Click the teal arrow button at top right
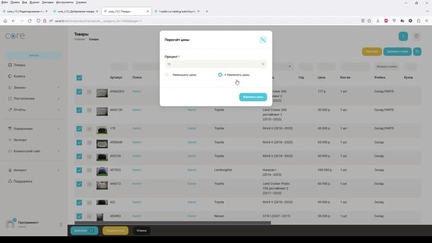This screenshot has width=432, height=243. click(404, 36)
